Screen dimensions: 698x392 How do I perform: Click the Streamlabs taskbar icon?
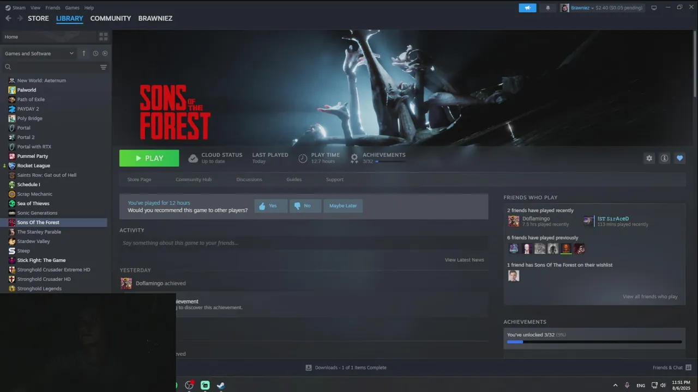pyautogui.click(x=205, y=385)
